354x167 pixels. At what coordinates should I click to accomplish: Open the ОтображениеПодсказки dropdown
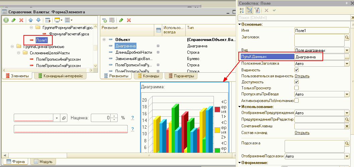[347, 156]
